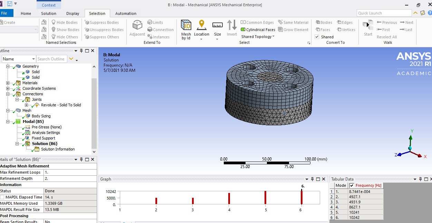Image resolution: width=432 pixels, height=223 pixels.
Task: Switch to the Automation ribbon tab
Action: click(126, 13)
